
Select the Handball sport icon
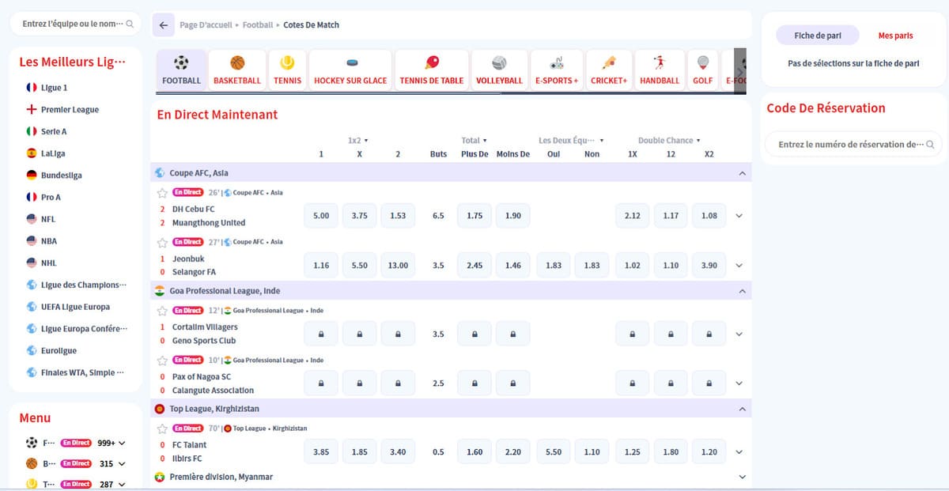660,63
